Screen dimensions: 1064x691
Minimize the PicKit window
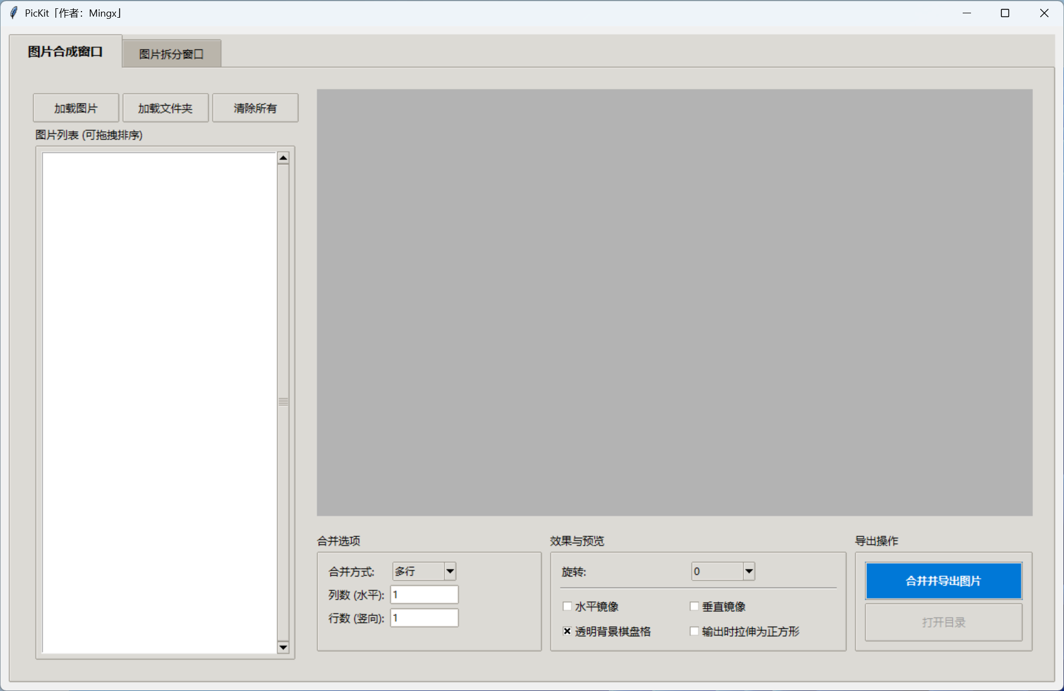coord(967,13)
